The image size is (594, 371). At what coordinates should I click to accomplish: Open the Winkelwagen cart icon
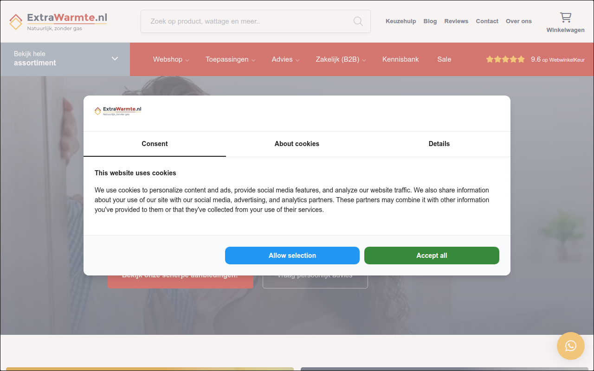[565, 18]
